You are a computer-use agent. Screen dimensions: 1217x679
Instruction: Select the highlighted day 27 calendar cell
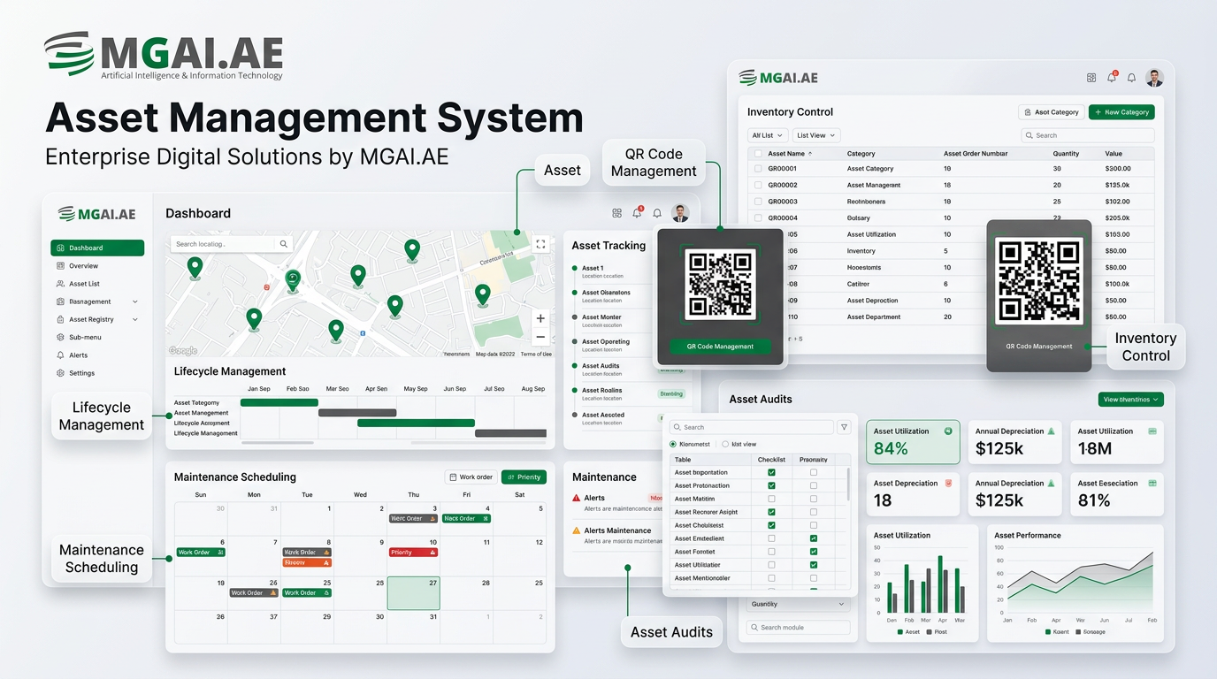pos(413,593)
